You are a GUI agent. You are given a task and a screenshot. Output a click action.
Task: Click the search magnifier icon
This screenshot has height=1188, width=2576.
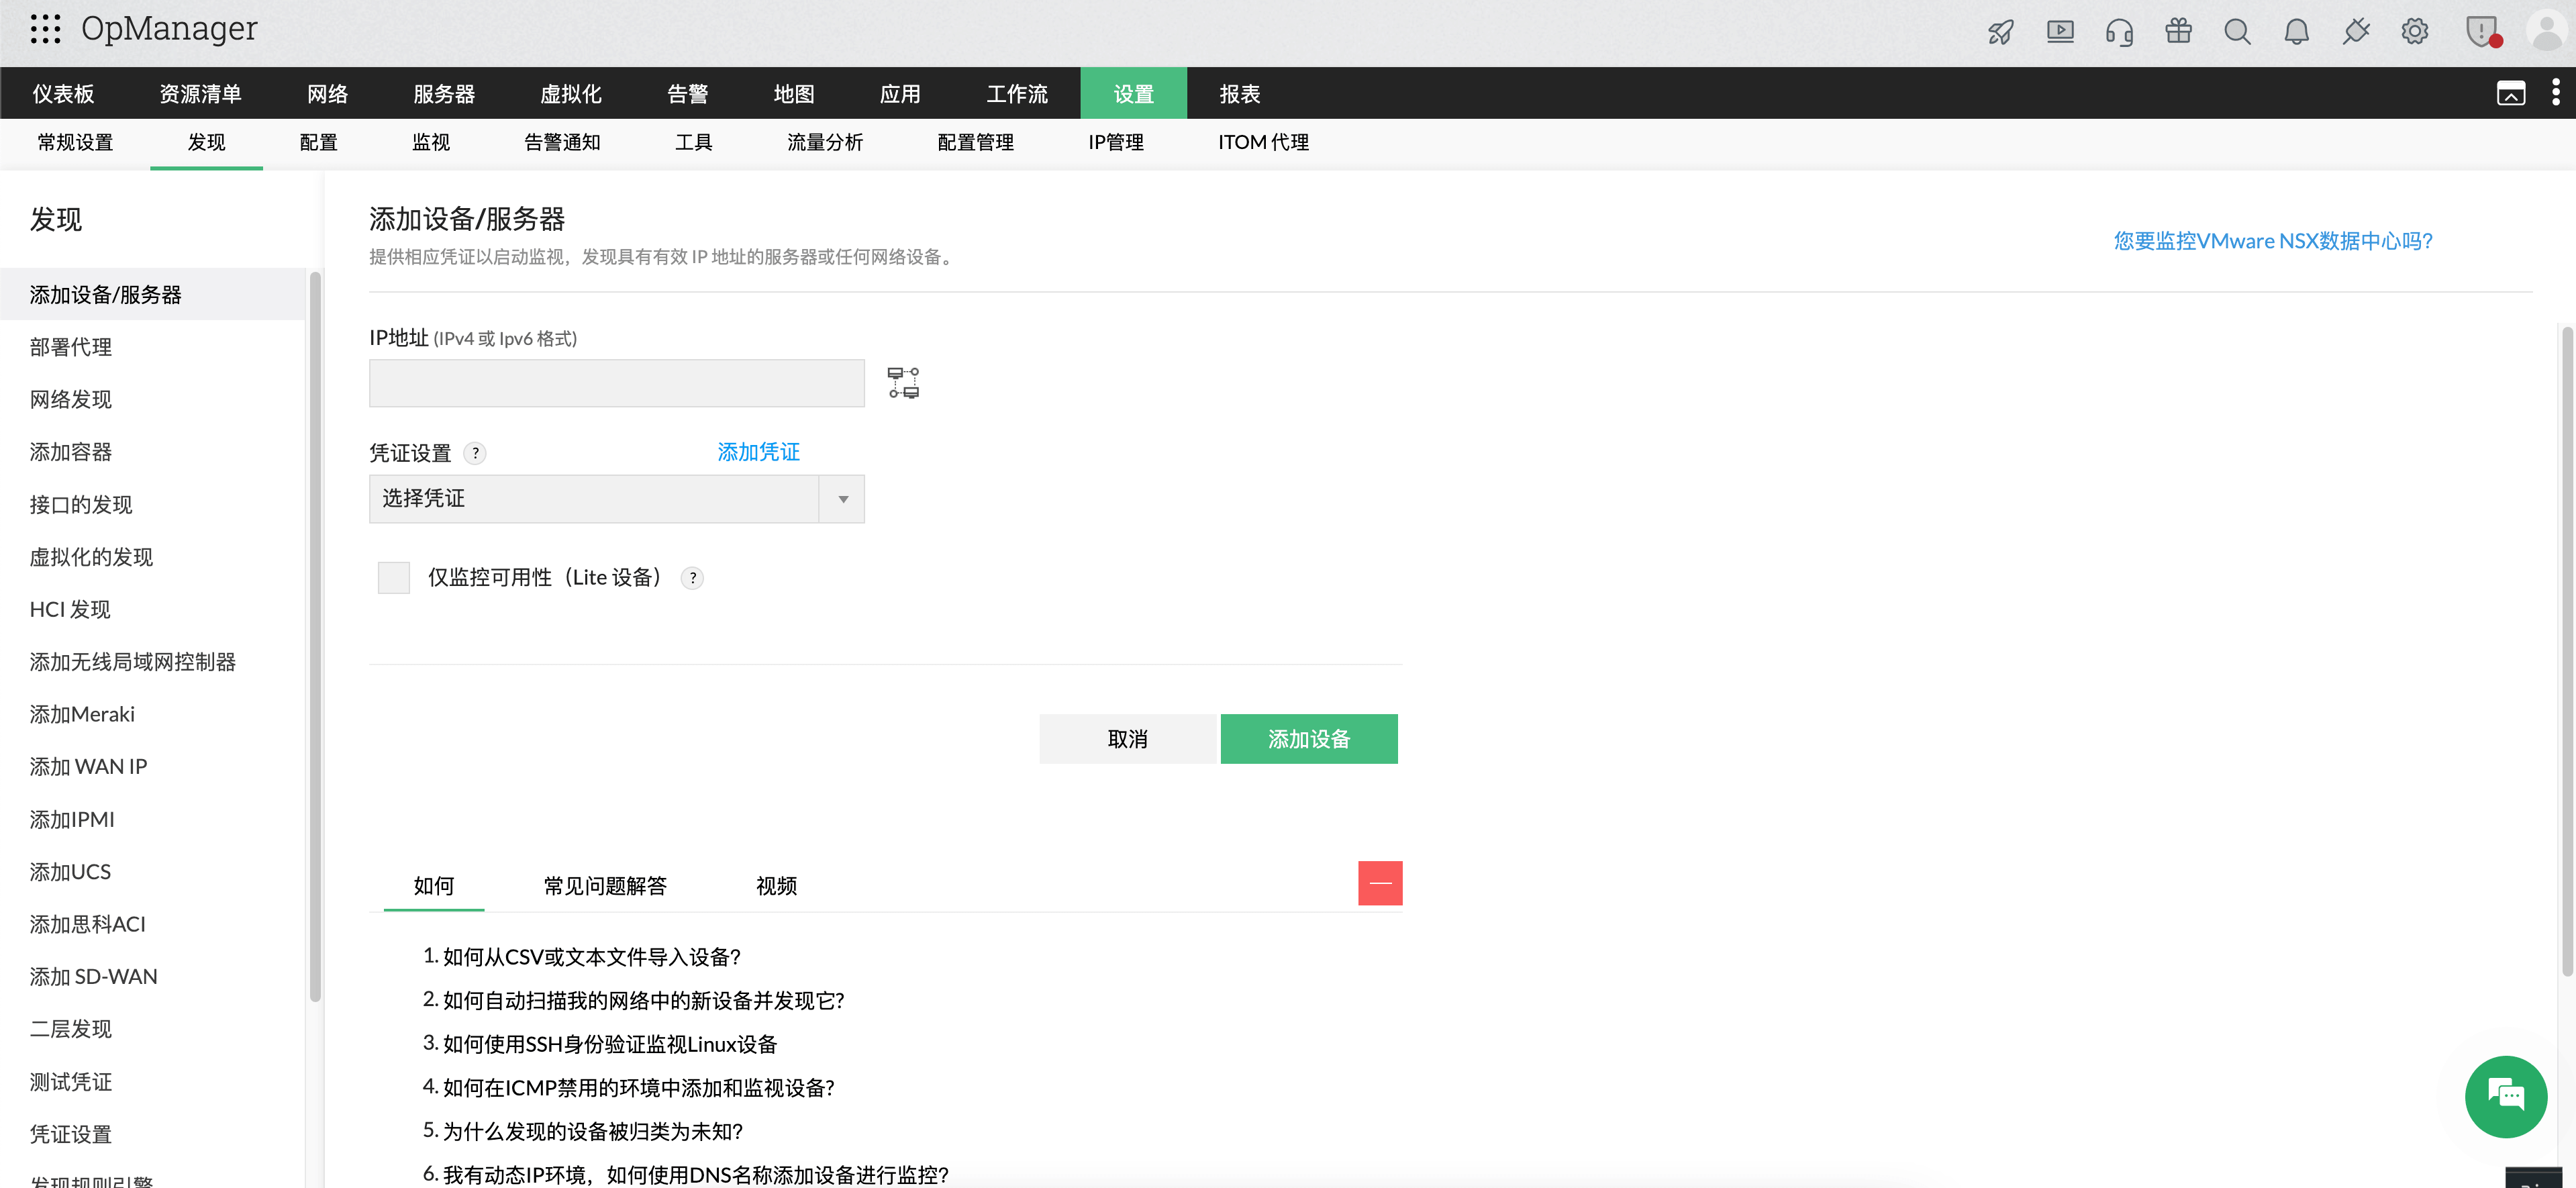click(2237, 32)
